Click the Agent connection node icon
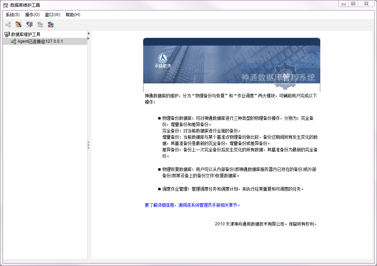The height and width of the screenshot is (266, 377). tap(13, 41)
